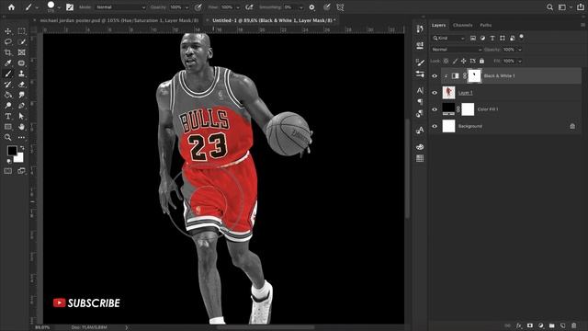Select the Rectangular Marquee tool
Image resolution: width=588 pixels, height=331 pixels.
click(x=21, y=31)
